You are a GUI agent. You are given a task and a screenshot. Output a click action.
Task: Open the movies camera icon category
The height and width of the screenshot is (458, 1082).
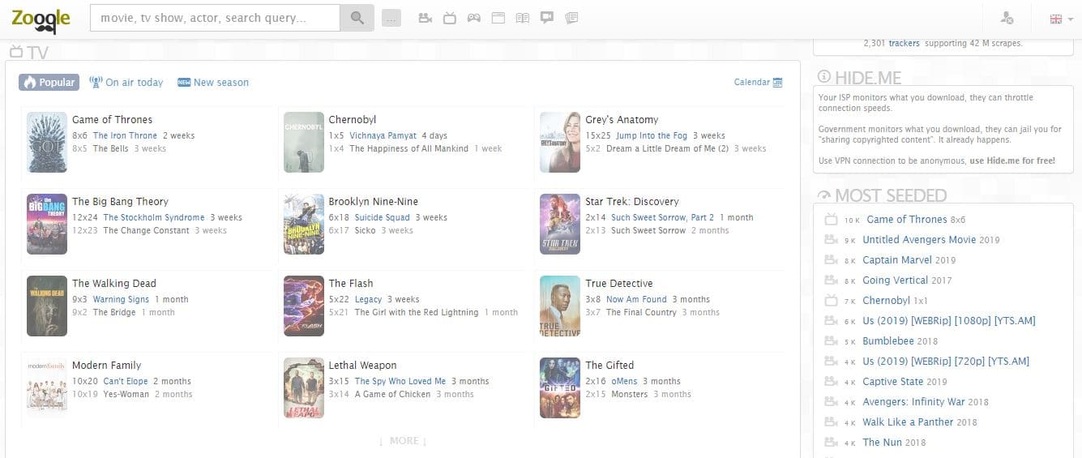(x=425, y=18)
